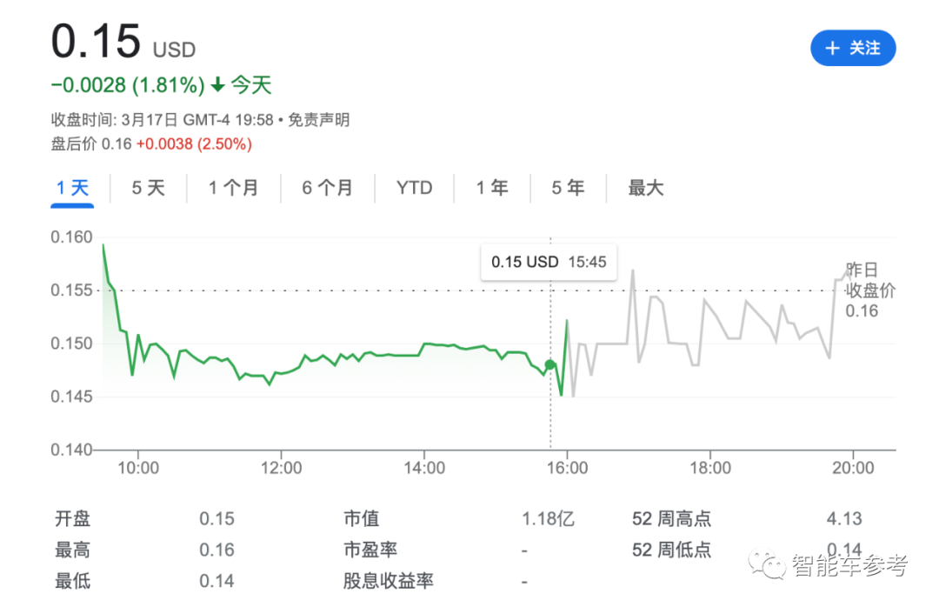Open the YTD performance view
Screen dimensions: 939x607
coord(415,188)
